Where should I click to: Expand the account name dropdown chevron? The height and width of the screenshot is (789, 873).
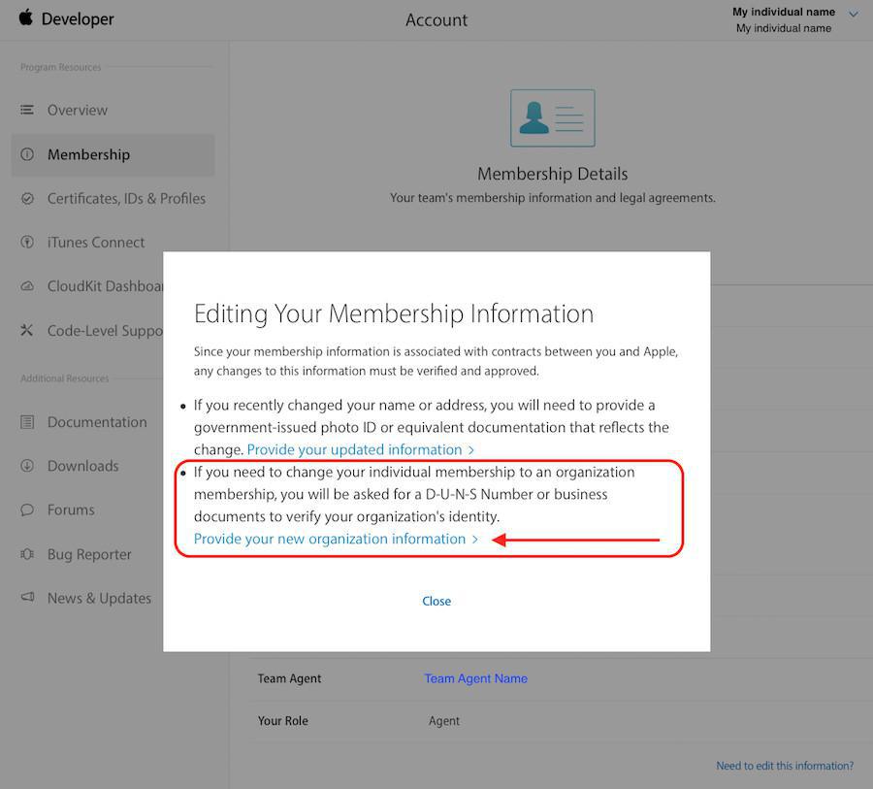pyautogui.click(x=854, y=14)
